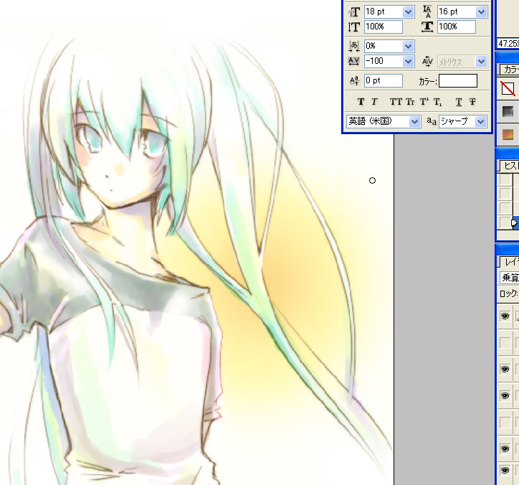Open the tsume 0% dropdown arrow

coord(409,46)
